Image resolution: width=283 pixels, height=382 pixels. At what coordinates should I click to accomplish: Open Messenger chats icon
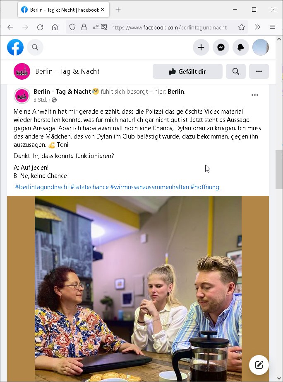(221, 47)
